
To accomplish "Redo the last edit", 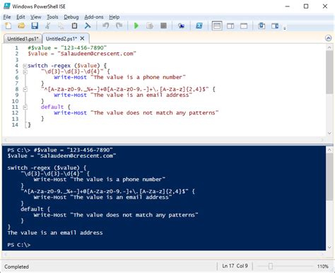I will coord(119,25).
